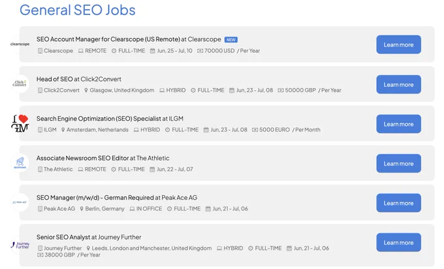Click the NEW badge on Clearscope listing
The width and height of the screenshot is (444, 269).
[x=230, y=40]
